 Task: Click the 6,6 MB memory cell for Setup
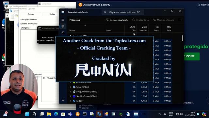point(144,87)
